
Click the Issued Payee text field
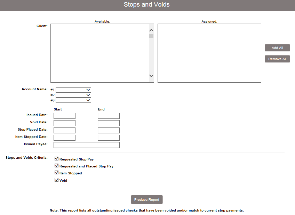(x=87, y=145)
